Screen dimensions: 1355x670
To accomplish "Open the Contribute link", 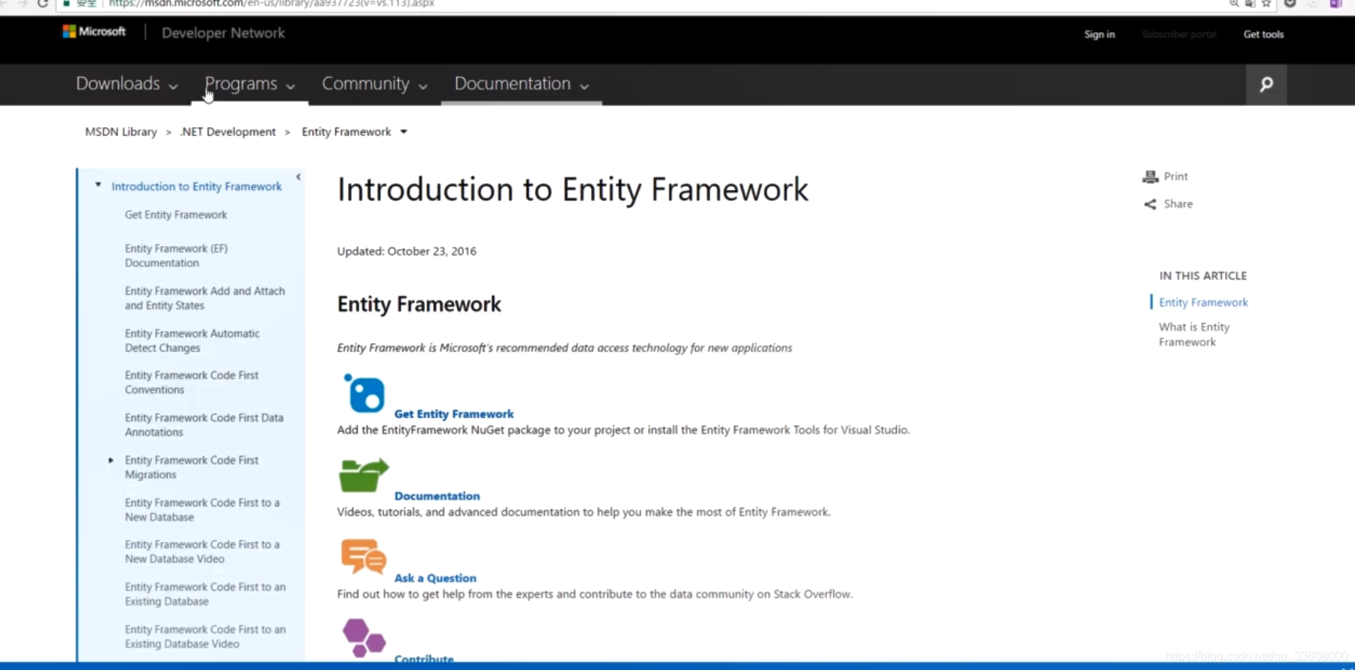I will 423,659.
